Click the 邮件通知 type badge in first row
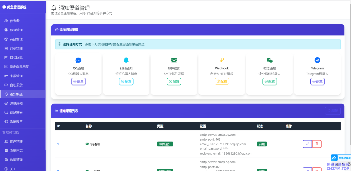Screen dimensions: 351x171 (165, 144)
